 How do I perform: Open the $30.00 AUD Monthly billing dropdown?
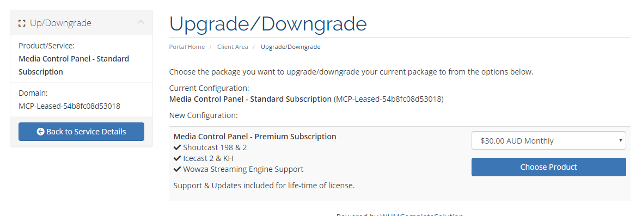(x=548, y=140)
